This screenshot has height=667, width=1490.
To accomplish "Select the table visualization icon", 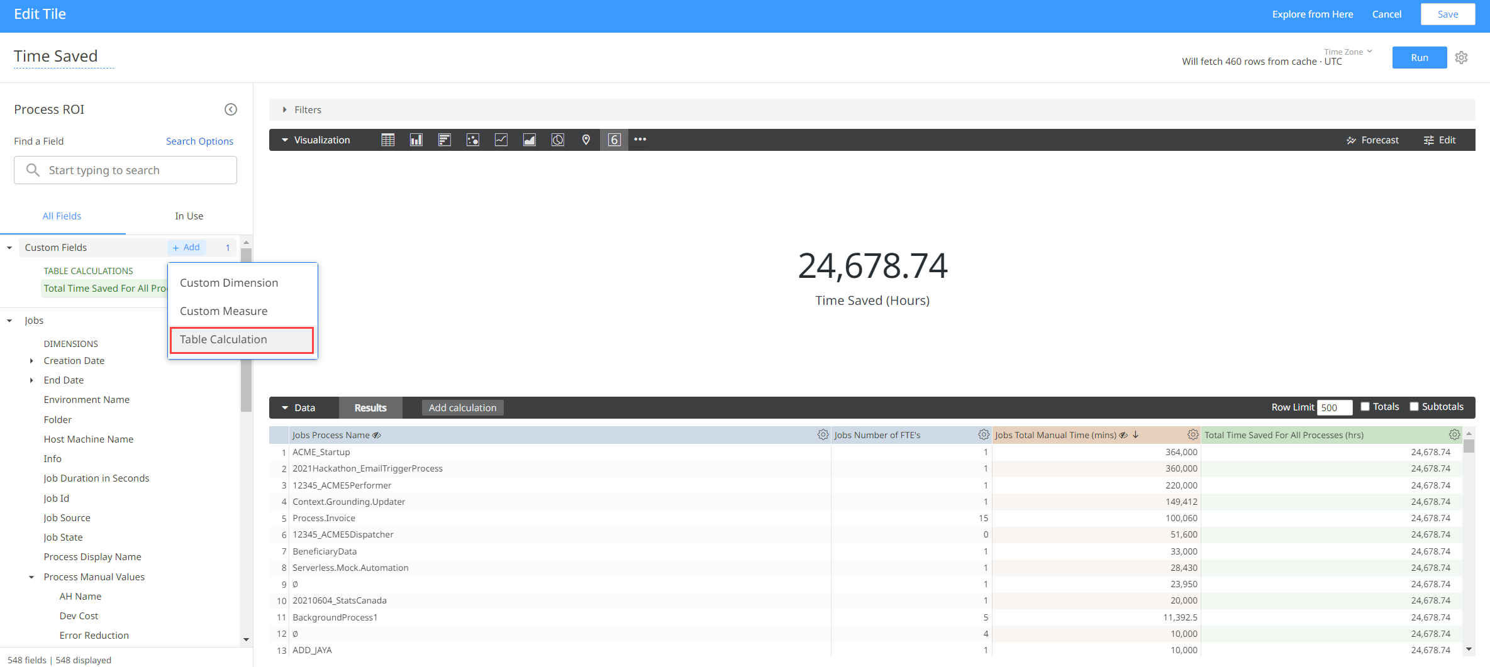I will click(387, 140).
